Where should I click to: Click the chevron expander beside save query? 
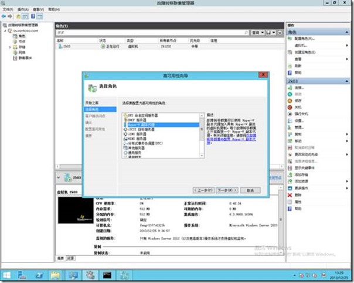coord(280,33)
